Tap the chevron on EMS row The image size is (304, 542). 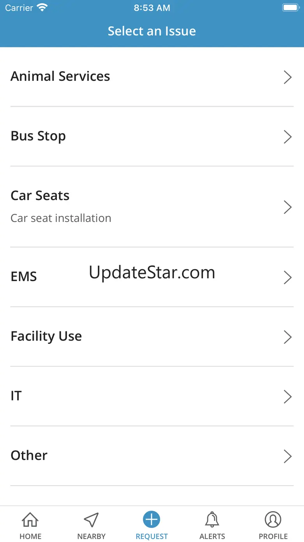(288, 277)
